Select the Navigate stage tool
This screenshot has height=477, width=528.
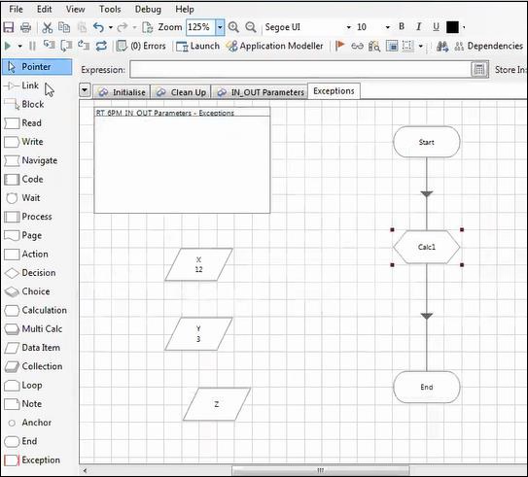click(31, 160)
